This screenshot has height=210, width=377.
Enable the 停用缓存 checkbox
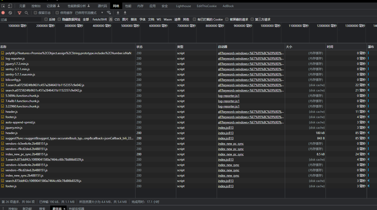pyautogui.click(x=57, y=13)
